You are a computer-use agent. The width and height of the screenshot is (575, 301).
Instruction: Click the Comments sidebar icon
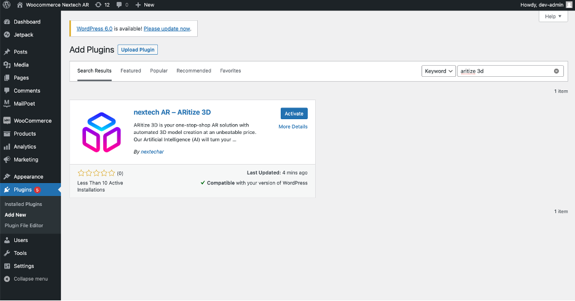click(x=7, y=90)
